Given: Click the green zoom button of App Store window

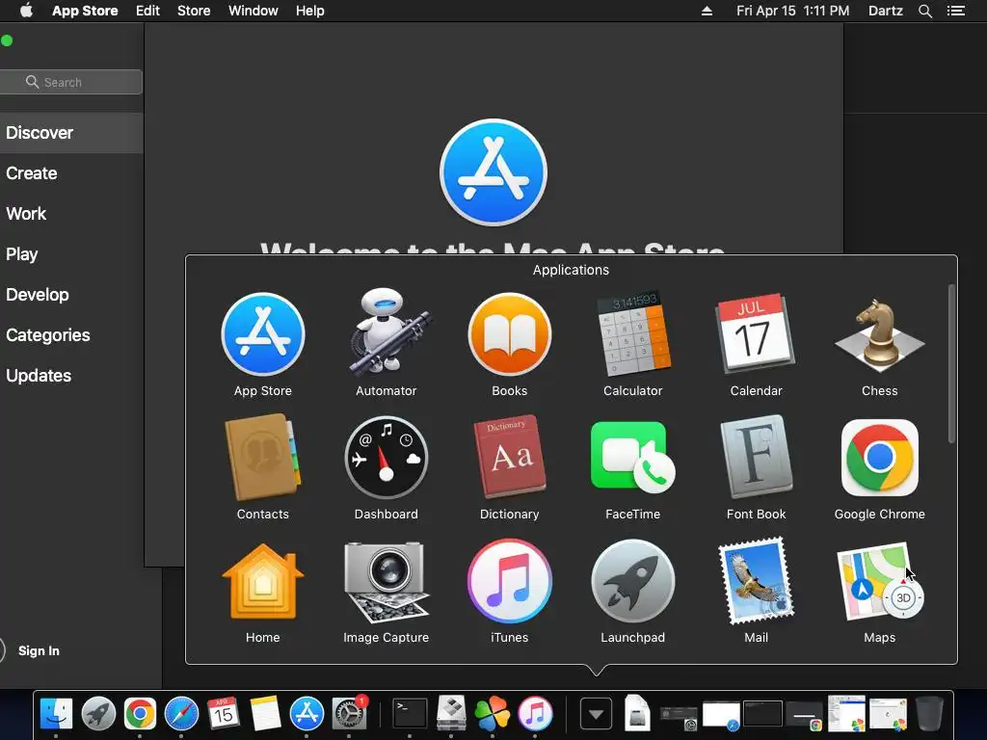Looking at the screenshot, I should click(x=7, y=40).
